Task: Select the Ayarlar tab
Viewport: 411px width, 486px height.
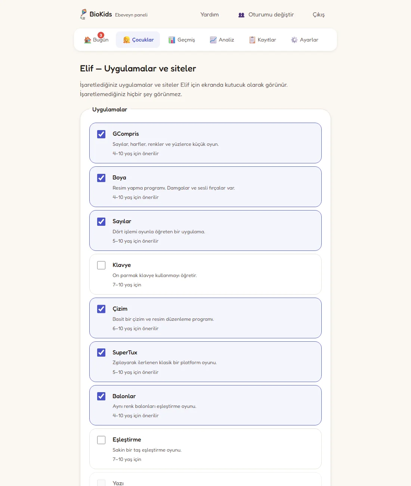Action: [305, 40]
